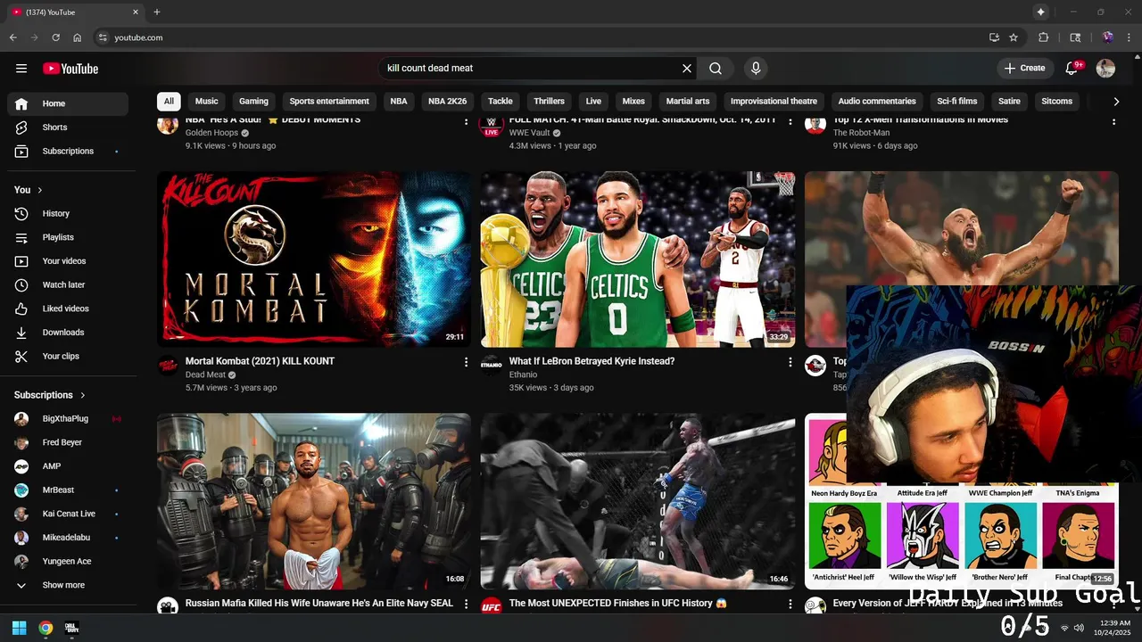This screenshot has width=1142, height=642.
Task: Select the Thrillers filter chip
Action: [550, 102]
